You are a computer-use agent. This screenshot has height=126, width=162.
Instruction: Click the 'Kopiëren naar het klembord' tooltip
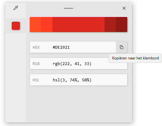click(x=135, y=58)
